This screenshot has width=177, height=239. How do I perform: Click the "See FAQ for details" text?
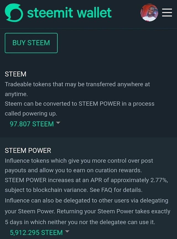point(116,190)
